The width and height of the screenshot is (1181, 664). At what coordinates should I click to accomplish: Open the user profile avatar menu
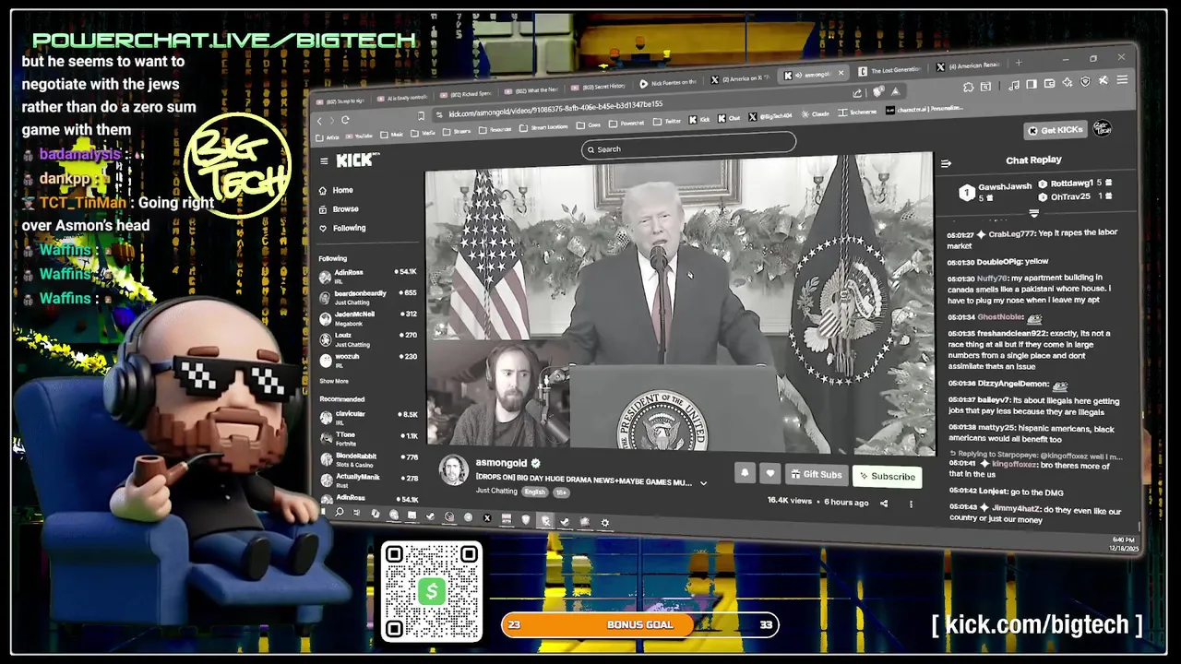pyautogui.click(x=1102, y=128)
